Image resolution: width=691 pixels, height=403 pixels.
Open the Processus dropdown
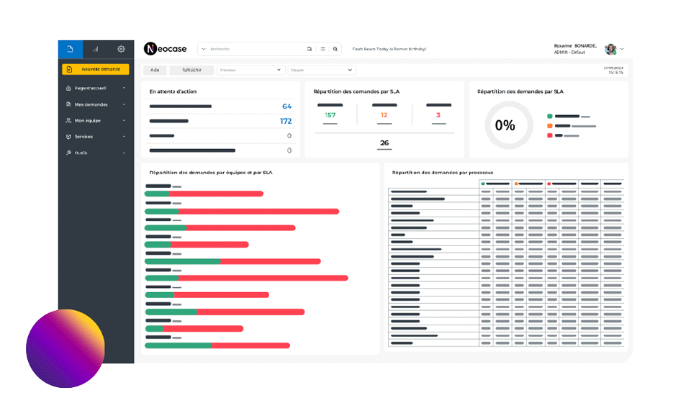250,70
